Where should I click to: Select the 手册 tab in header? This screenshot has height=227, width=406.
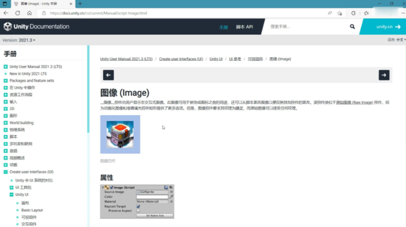point(224,26)
